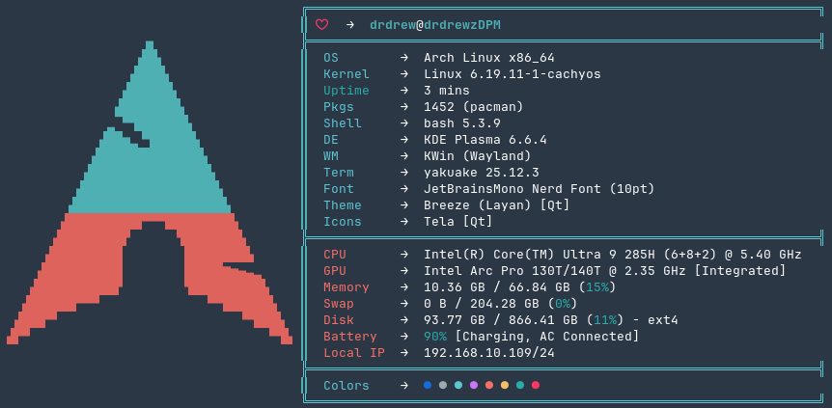Click the arrow in the Colors row

pyautogui.click(x=404, y=386)
